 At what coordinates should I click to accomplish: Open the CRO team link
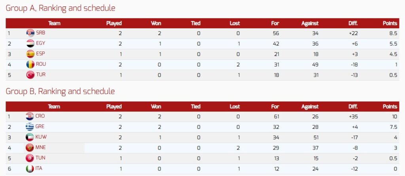pyautogui.click(x=40, y=117)
